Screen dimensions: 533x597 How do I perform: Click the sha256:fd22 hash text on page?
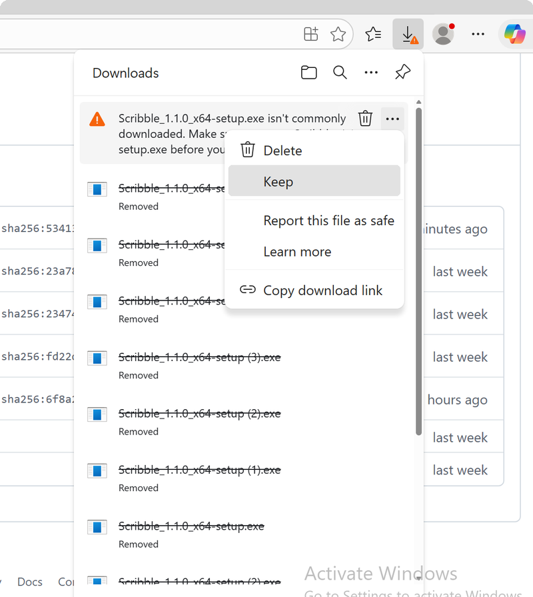[x=38, y=356]
